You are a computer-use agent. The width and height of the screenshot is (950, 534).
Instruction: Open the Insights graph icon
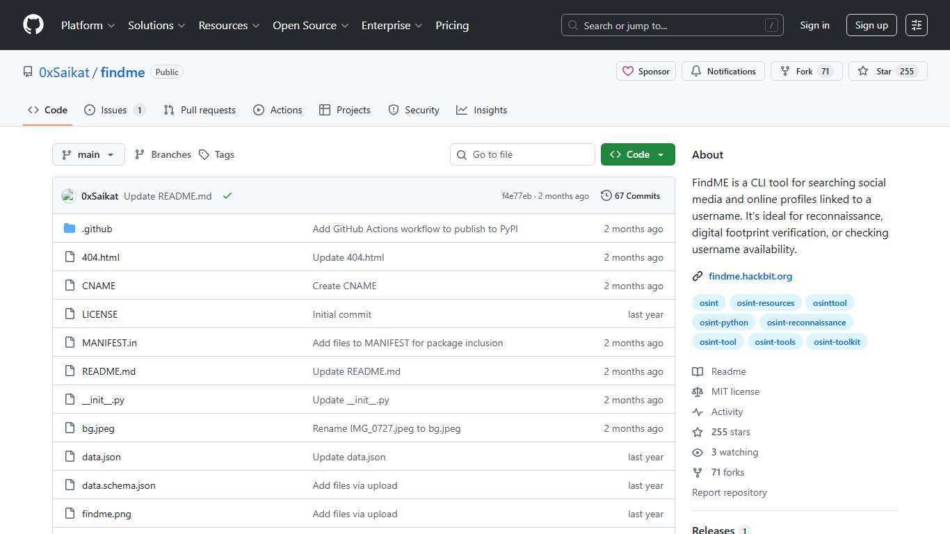pyautogui.click(x=461, y=109)
